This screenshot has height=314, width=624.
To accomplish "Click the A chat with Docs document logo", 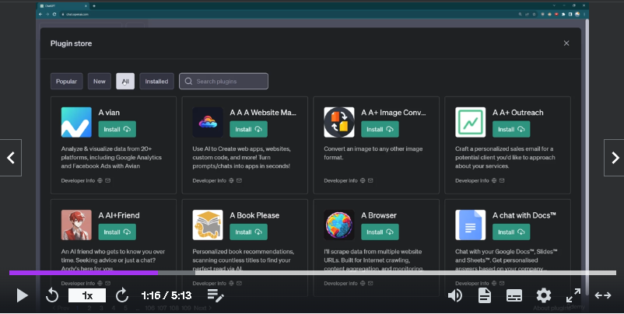I will (471, 225).
